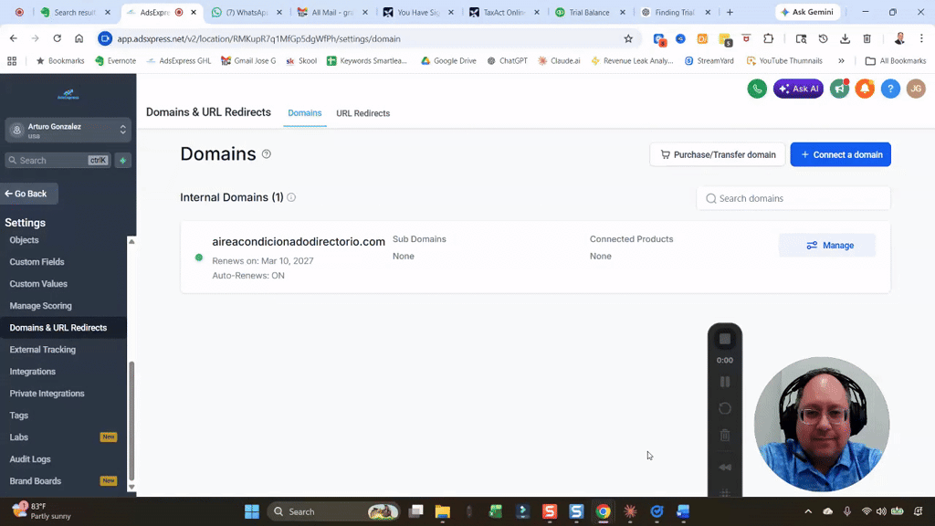The width and height of the screenshot is (935, 526).
Task: Click the aireacondicionadodirectorio.com domain name
Action: [x=299, y=241]
